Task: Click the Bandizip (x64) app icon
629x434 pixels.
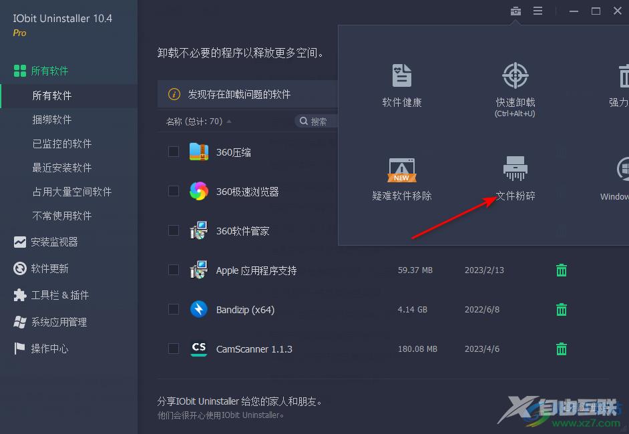Action: [198, 309]
